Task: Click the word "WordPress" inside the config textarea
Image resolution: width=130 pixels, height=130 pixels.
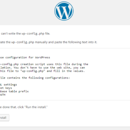Action: tap(43, 57)
